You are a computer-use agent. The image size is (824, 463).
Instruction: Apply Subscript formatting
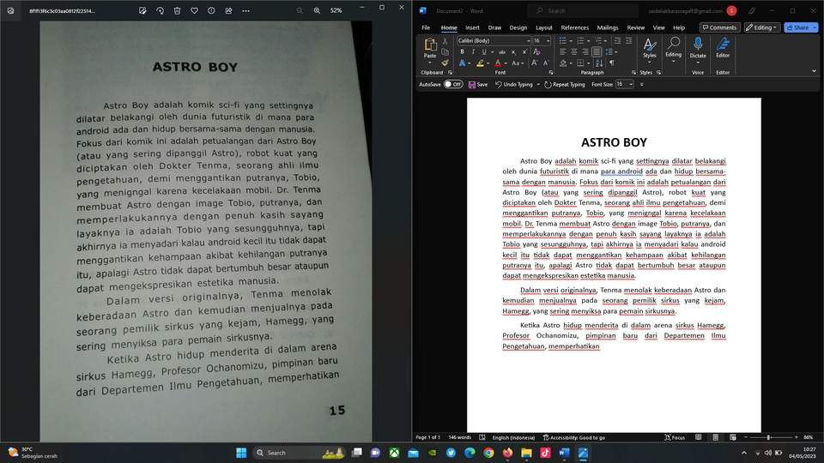[513, 52]
